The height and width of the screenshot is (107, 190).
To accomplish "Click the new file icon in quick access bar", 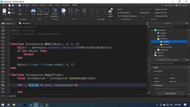I will [x=9, y=5].
